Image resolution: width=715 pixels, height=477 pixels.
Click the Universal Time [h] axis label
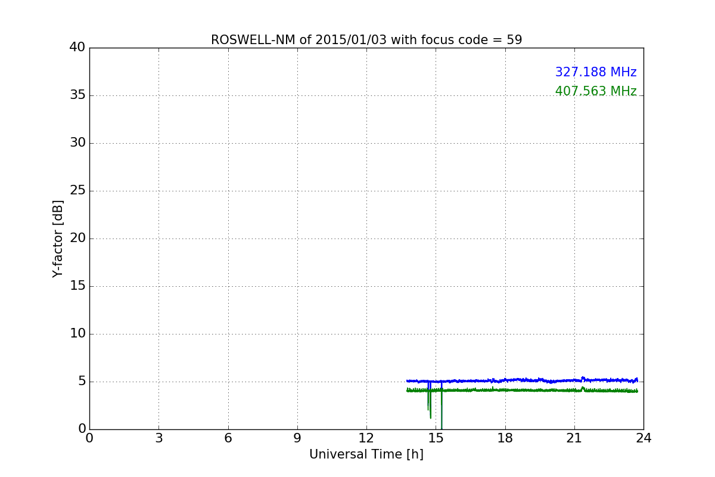[x=366, y=454]
